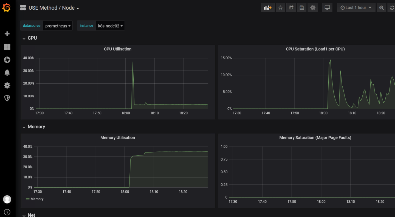The width and height of the screenshot is (395, 217).
Task: Open the Last 1 hour time picker
Action: [356, 8]
